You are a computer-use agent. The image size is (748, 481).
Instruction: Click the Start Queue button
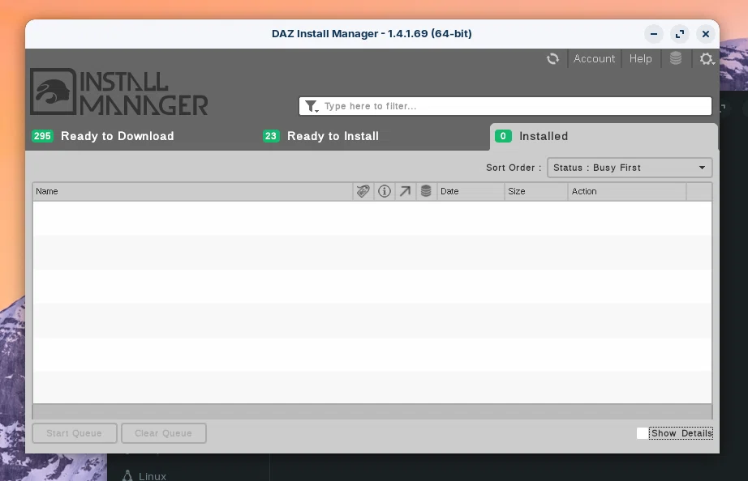(x=75, y=433)
